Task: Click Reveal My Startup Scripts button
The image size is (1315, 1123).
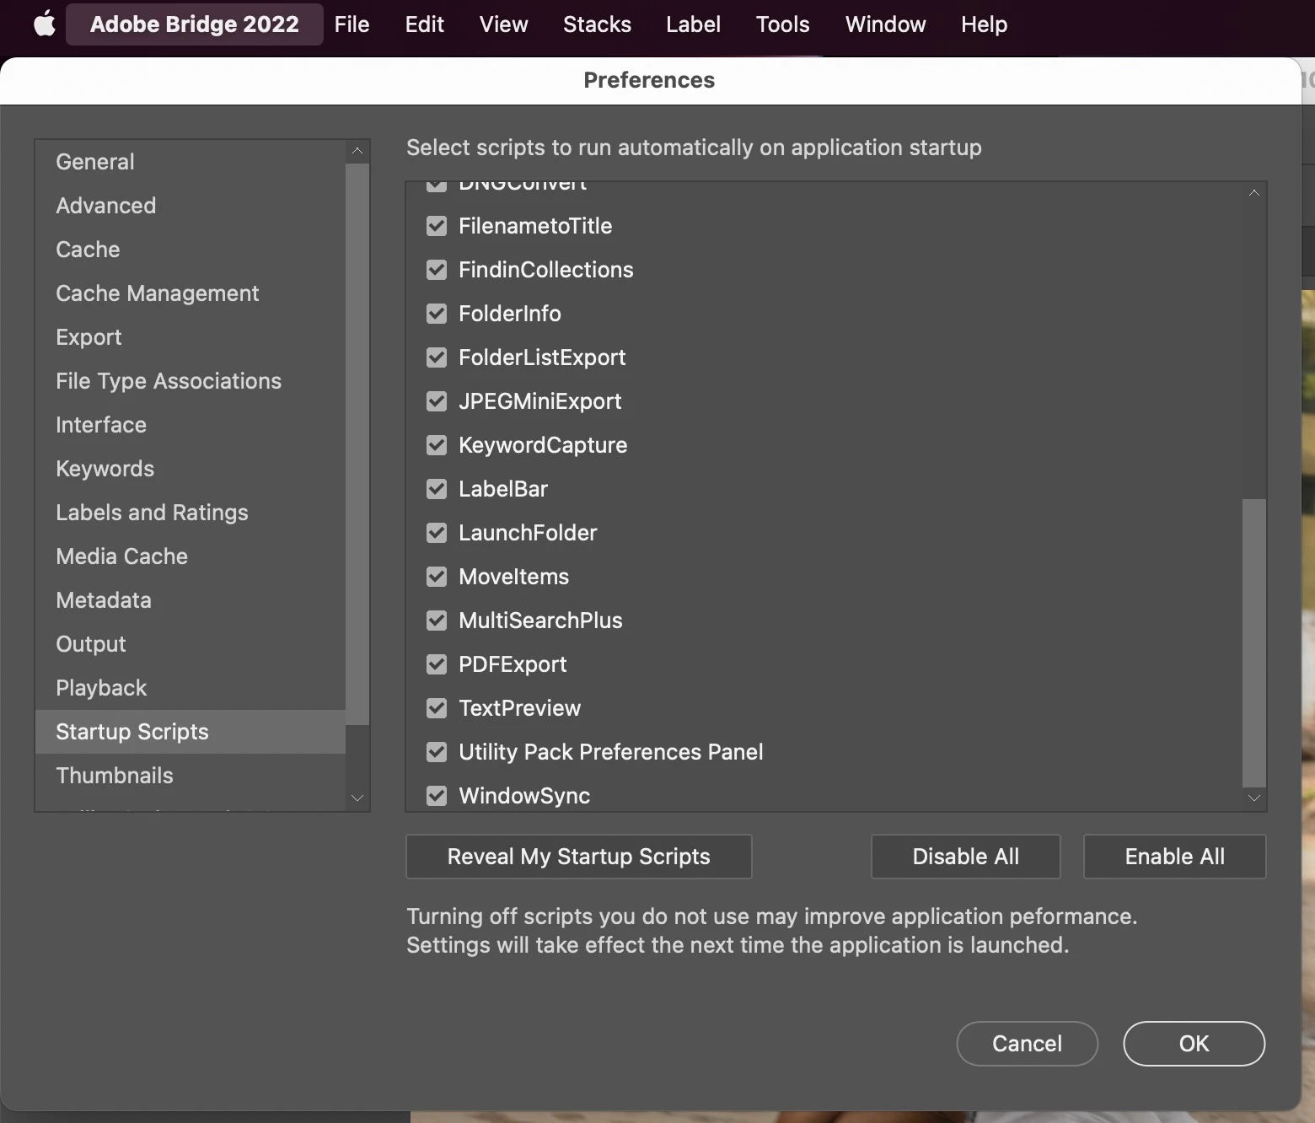Action: click(x=578, y=857)
